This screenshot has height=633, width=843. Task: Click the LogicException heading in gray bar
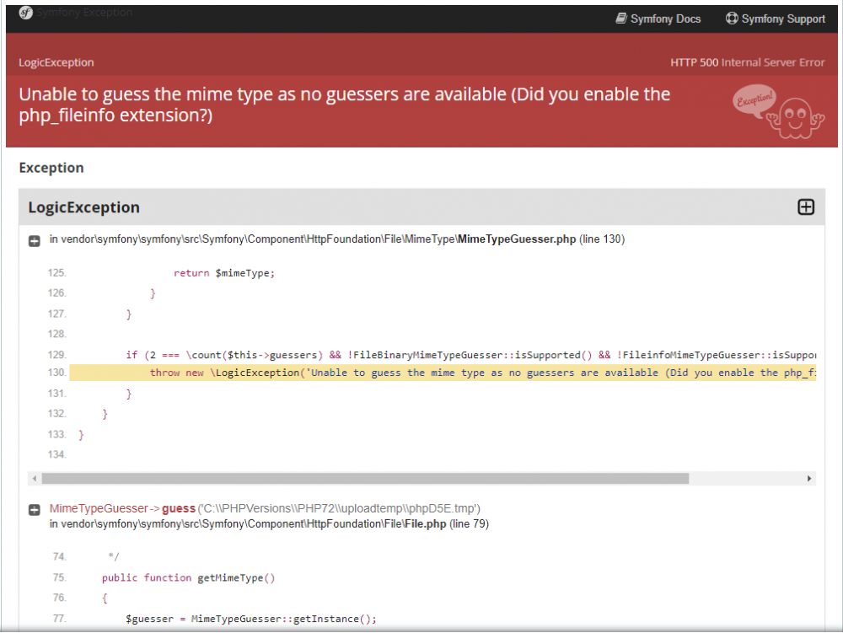83,207
